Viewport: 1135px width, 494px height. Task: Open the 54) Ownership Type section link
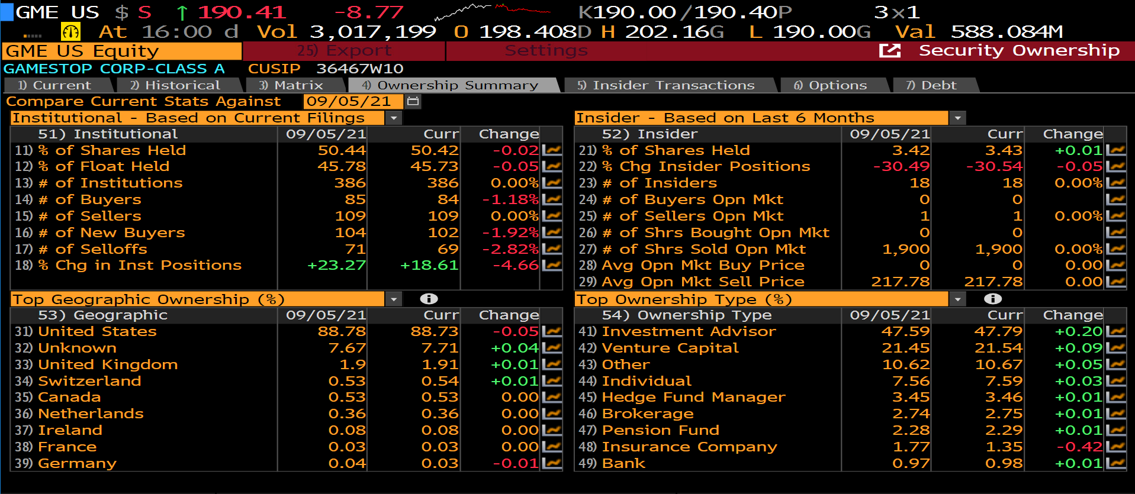click(687, 315)
